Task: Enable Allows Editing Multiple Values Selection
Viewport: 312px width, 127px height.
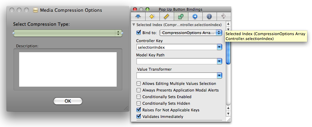Action: click(x=139, y=84)
